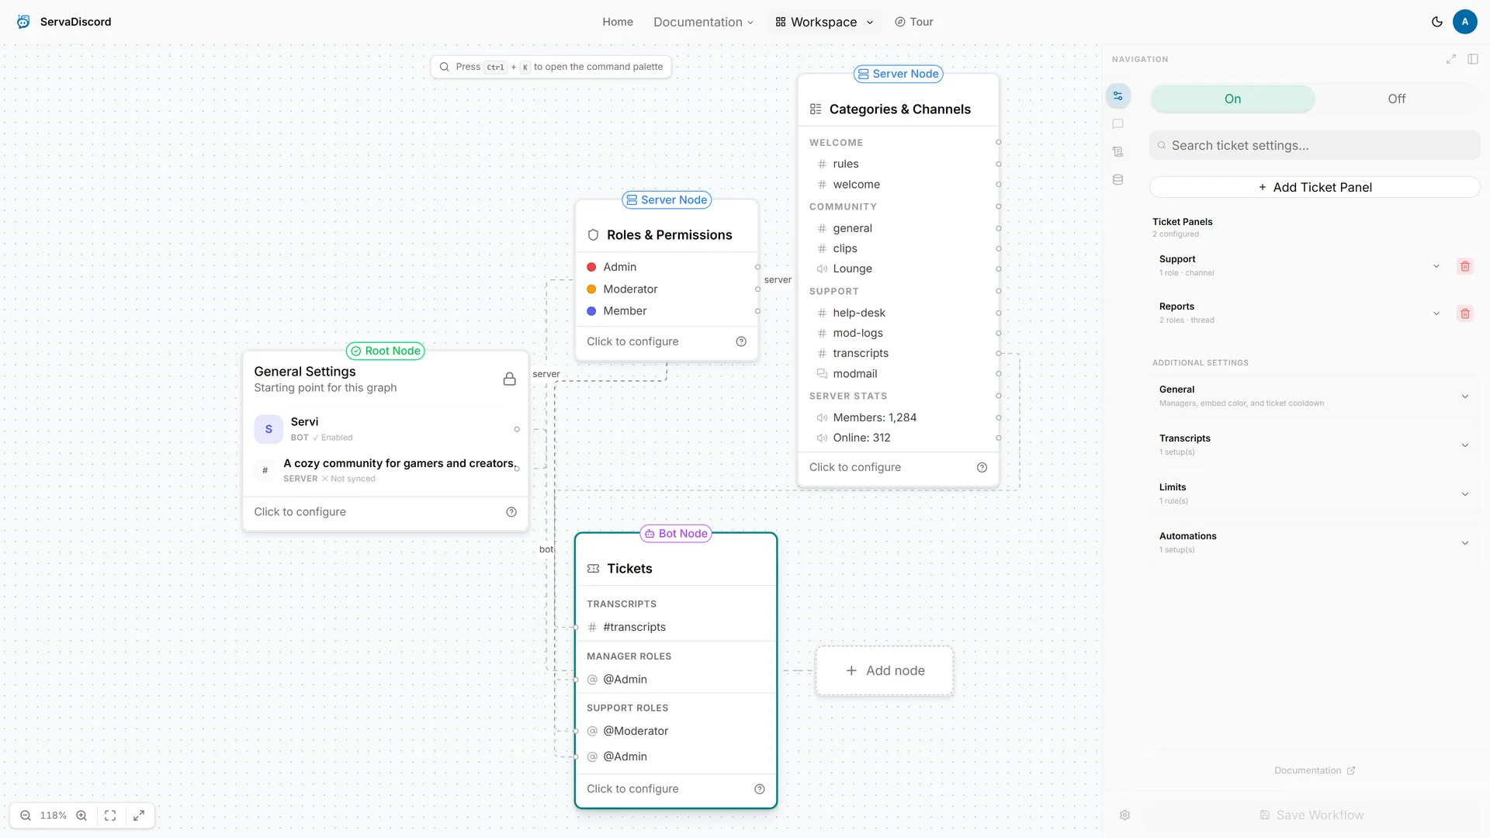1490x838 pixels.
Task: Open Documentation link in side panel
Action: coord(1315,770)
